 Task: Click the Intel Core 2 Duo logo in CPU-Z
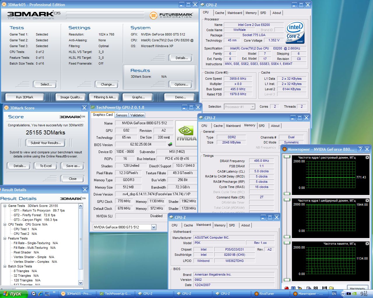tap(295, 32)
